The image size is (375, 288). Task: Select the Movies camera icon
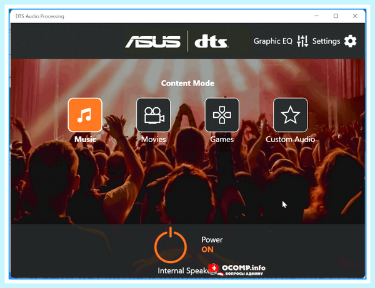[x=154, y=115]
